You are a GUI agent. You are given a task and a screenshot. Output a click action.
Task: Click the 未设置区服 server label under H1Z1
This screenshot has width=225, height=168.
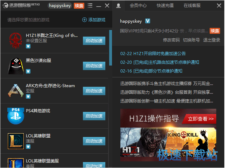[36, 41]
